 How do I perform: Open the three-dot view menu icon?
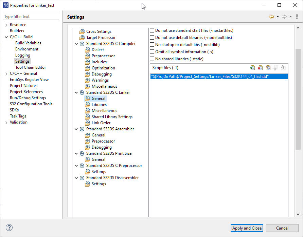tap(297, 17)
